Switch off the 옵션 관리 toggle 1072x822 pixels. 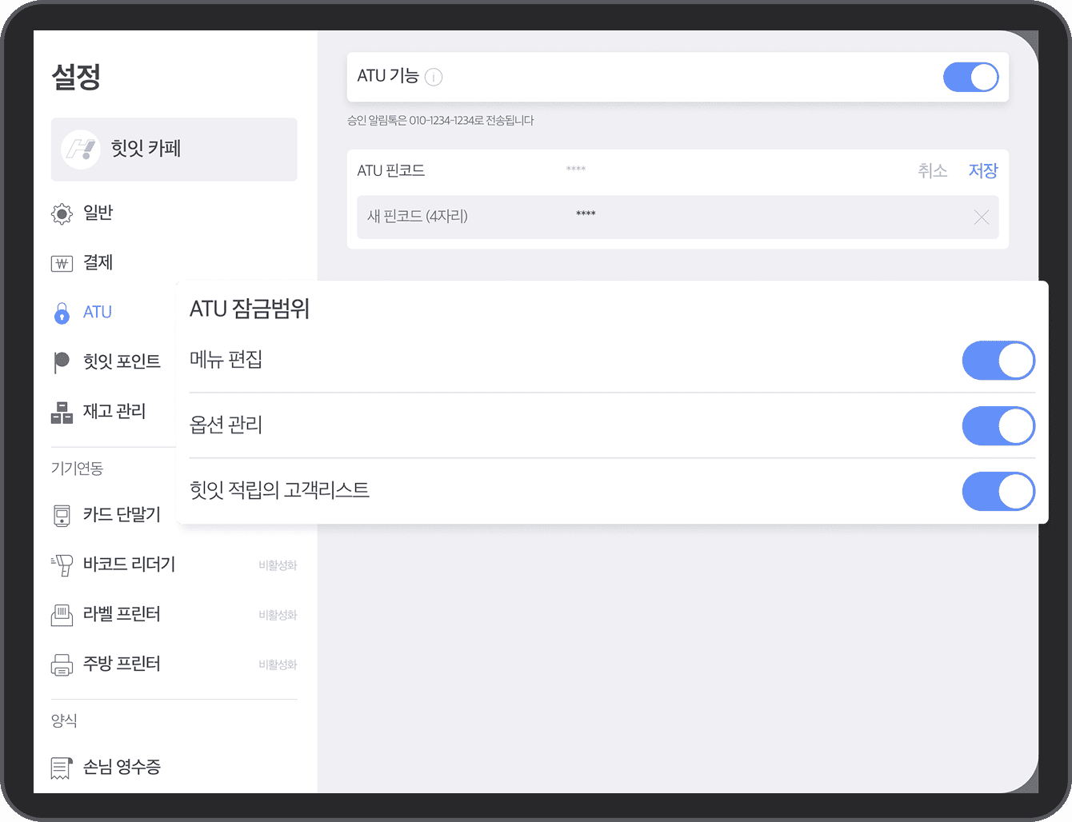coord(998,426)
